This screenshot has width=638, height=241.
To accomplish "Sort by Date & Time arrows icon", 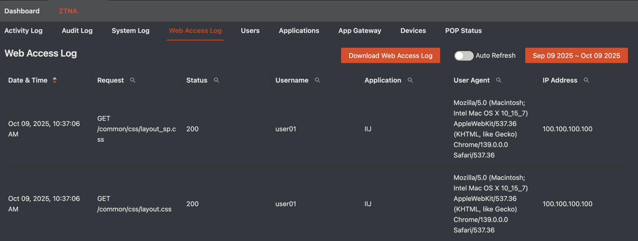I will (55, 80).
